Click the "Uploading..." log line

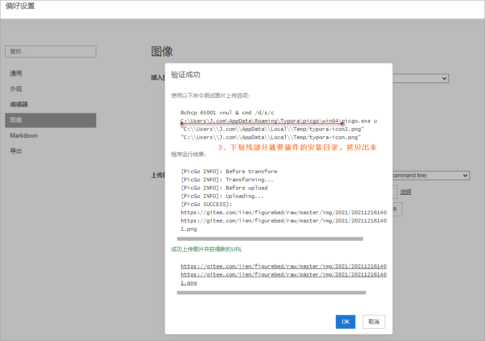pyautogui.click(x=222, y=196)
